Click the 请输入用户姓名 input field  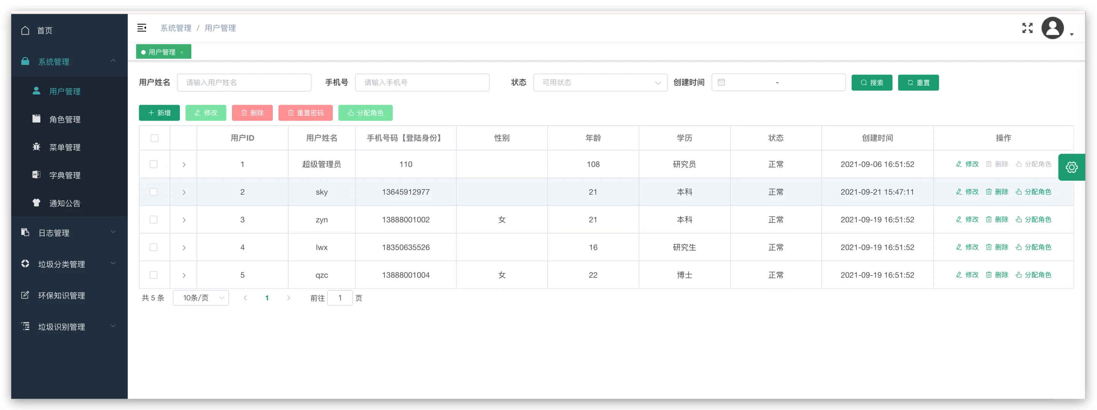(244, 82)
